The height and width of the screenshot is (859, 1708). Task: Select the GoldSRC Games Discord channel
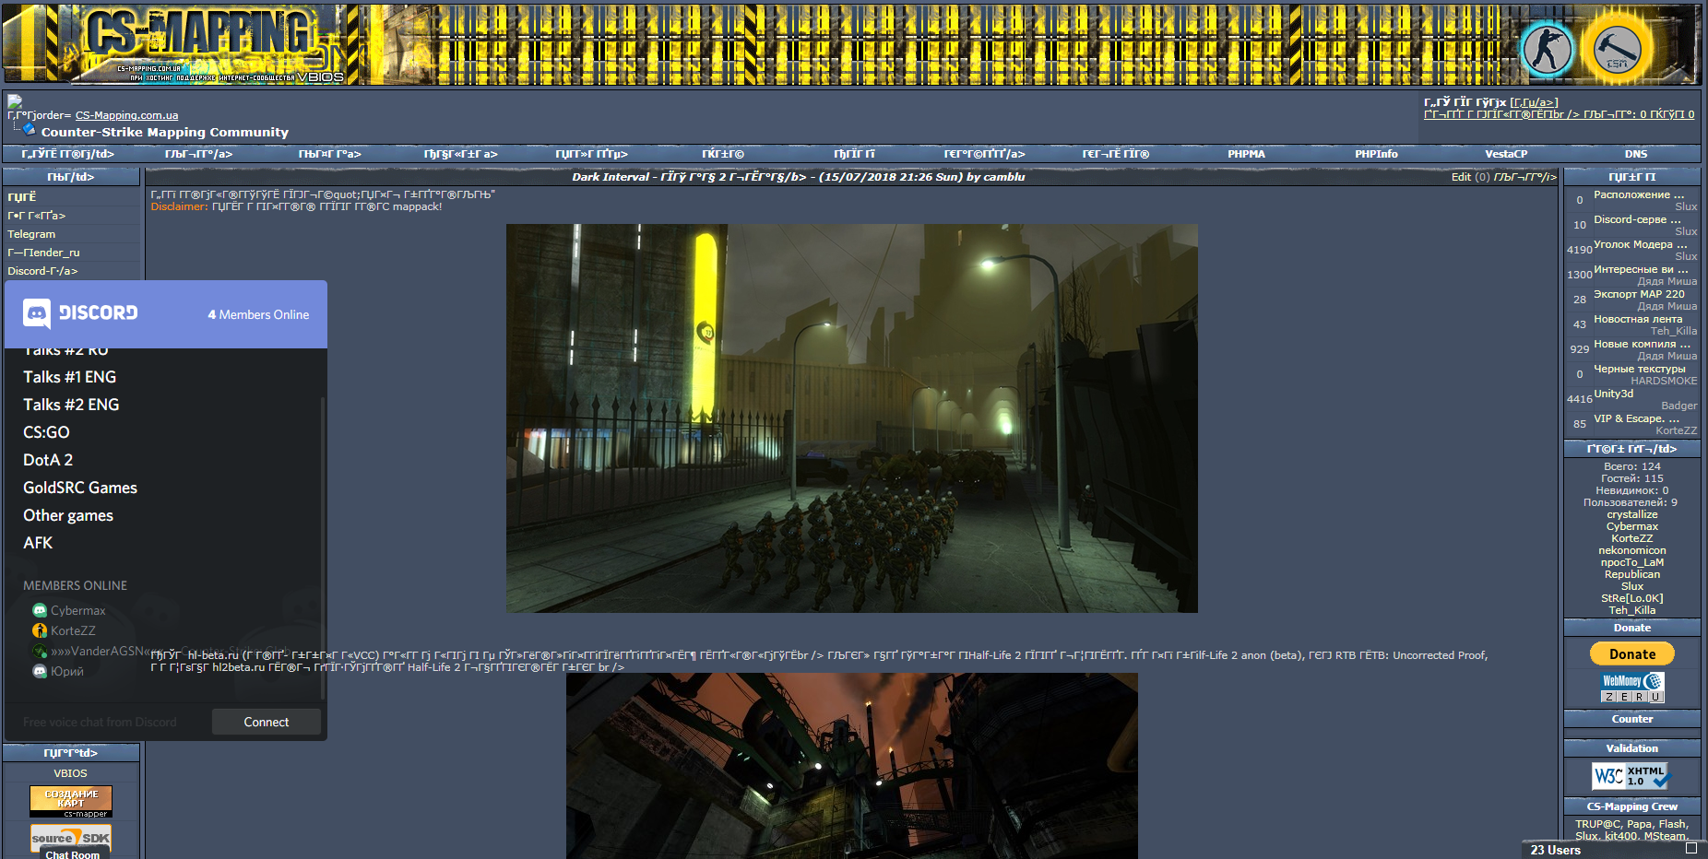80,488
